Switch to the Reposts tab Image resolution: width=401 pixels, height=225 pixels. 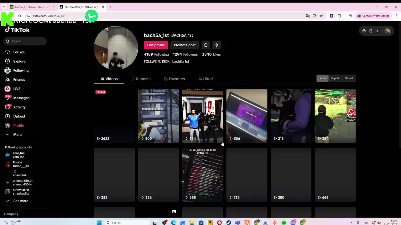141,79
